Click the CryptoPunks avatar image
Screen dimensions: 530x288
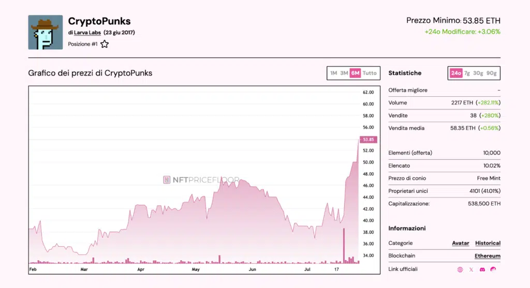click(x=46, y=32)
